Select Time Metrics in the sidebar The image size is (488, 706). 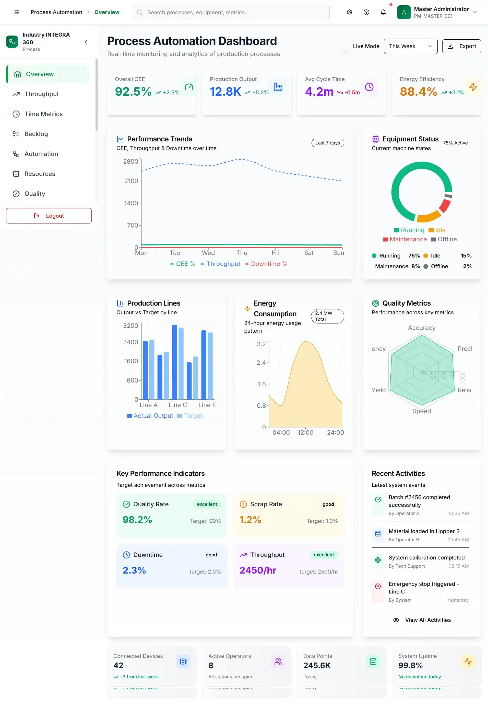pos(44,114)
